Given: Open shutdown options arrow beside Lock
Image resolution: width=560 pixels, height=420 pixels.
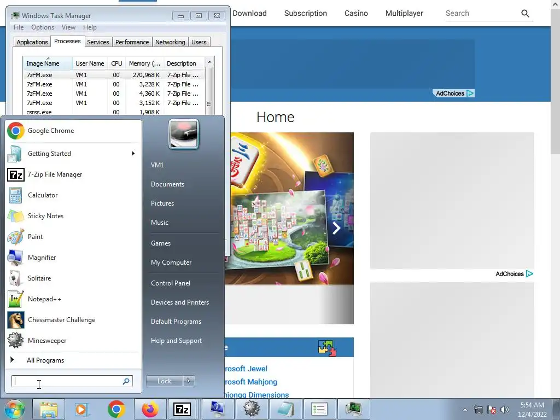Looking at the screenshot, I should pos(189,381).
